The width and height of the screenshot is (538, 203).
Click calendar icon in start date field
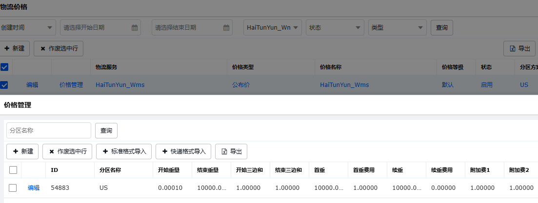(135, 28)
